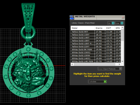Image resolution: width=140 pixels, height=105 pixels.
Task: Click the horizontal scroll-right arrow
Action: pos(119,64)
